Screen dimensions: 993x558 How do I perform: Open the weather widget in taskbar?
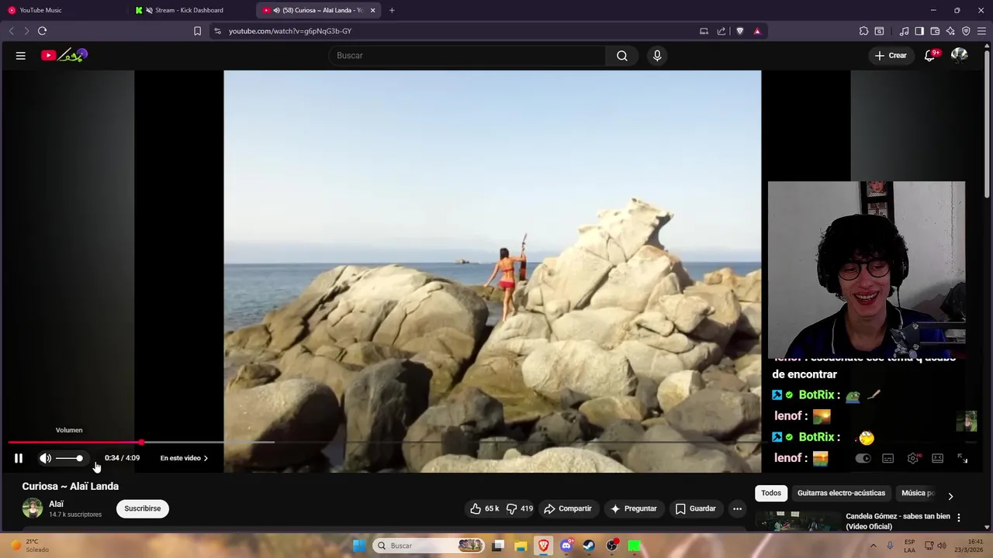point(29,546)
